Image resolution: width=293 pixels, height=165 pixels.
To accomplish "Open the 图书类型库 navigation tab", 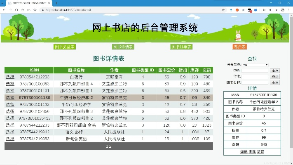I will [x=65, y=47].
